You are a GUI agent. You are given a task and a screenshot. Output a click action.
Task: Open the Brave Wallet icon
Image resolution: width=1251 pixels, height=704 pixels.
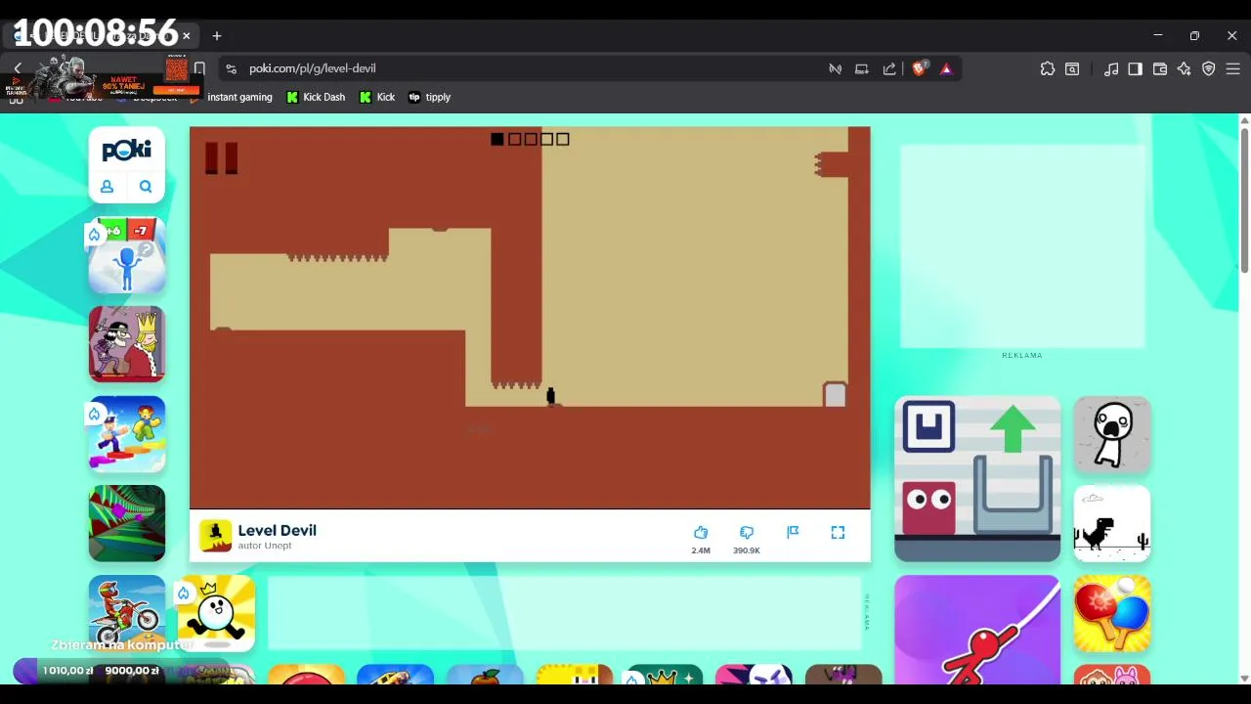tap(1160, 68)
